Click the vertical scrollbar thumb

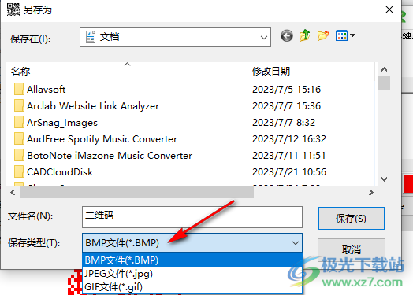click(385, 83)
